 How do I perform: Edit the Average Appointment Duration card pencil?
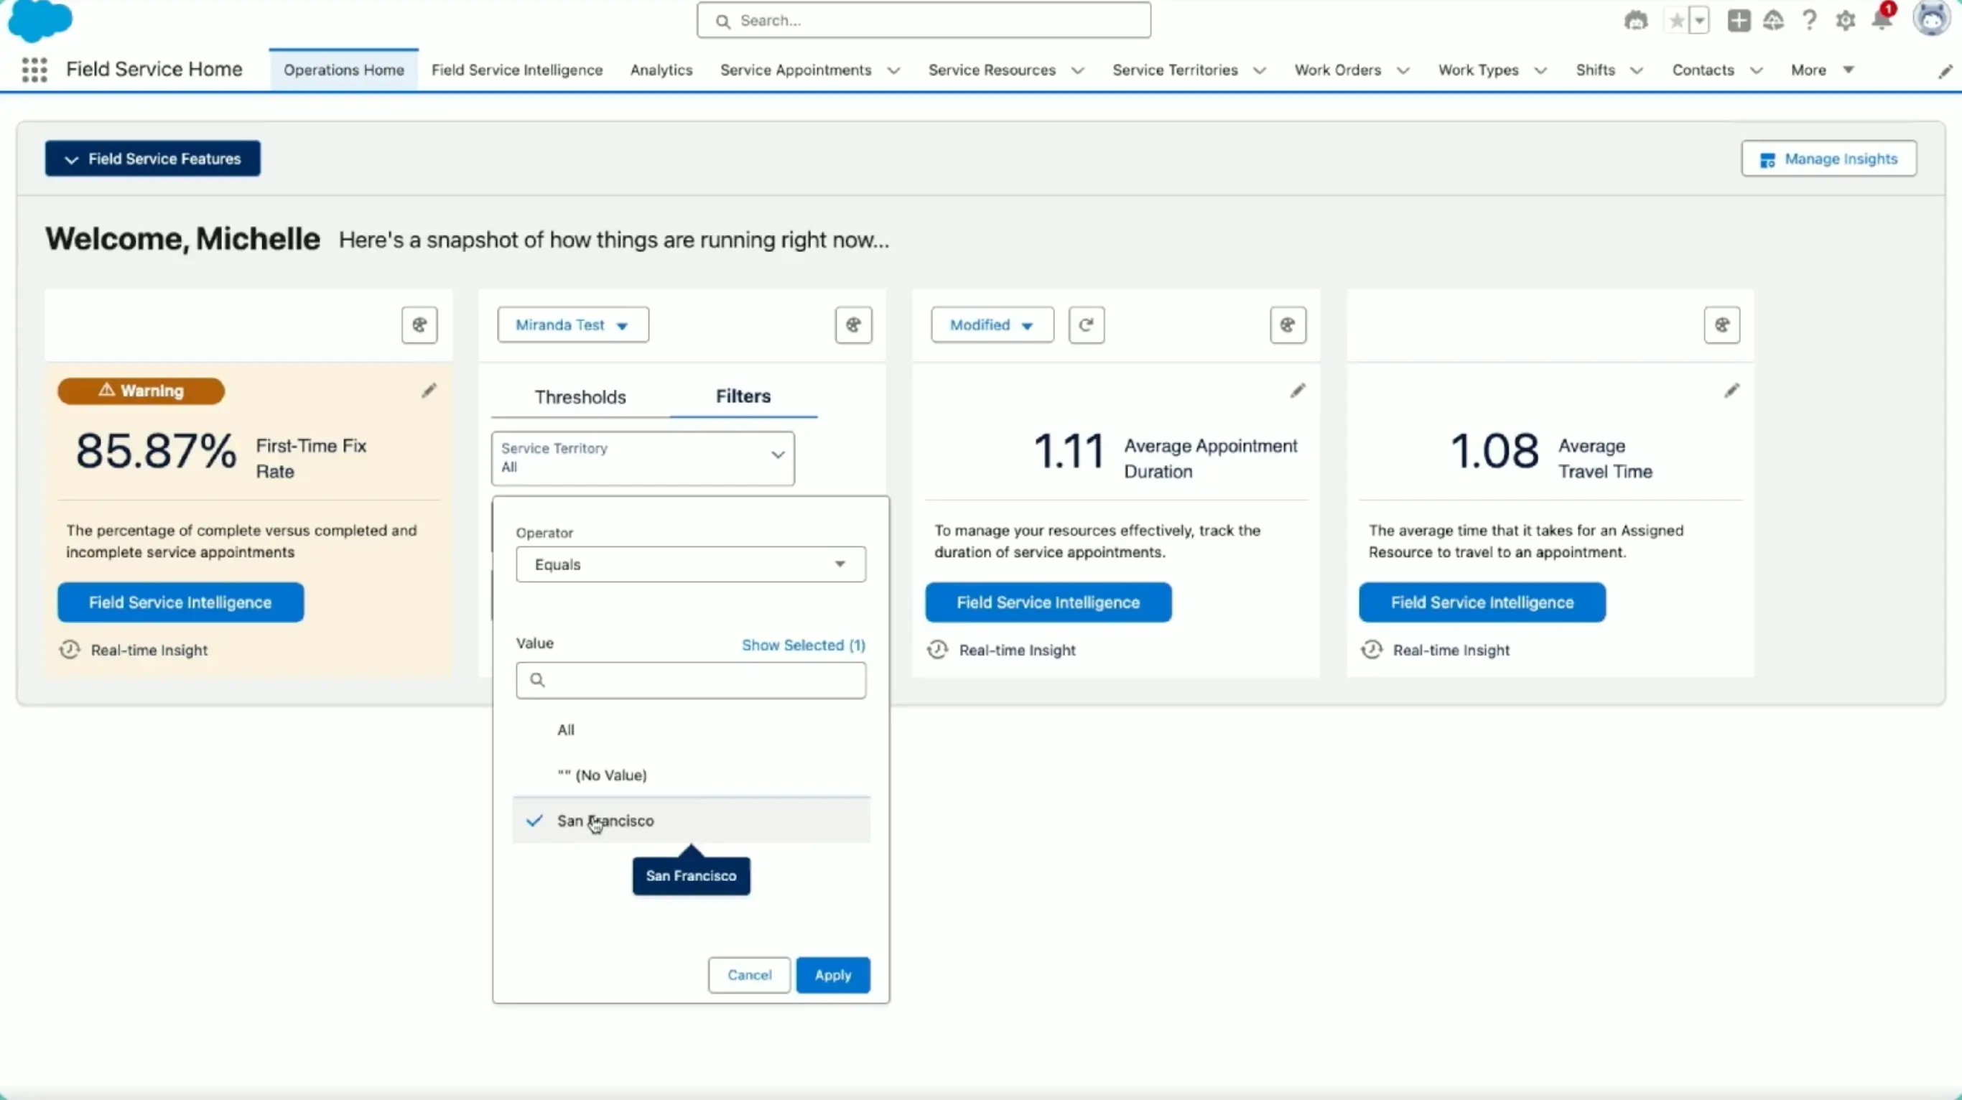tap(1297, 391)
